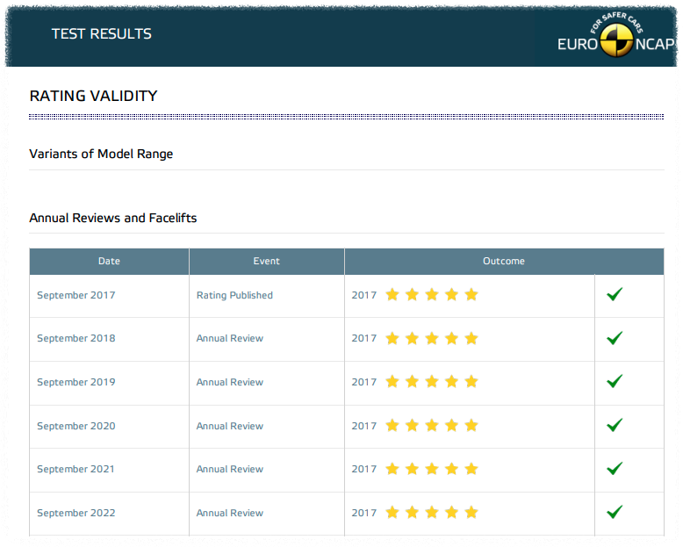Click the star rating in September 2017 row
Screen dimensions: 683x547
[x=432, y=295]
